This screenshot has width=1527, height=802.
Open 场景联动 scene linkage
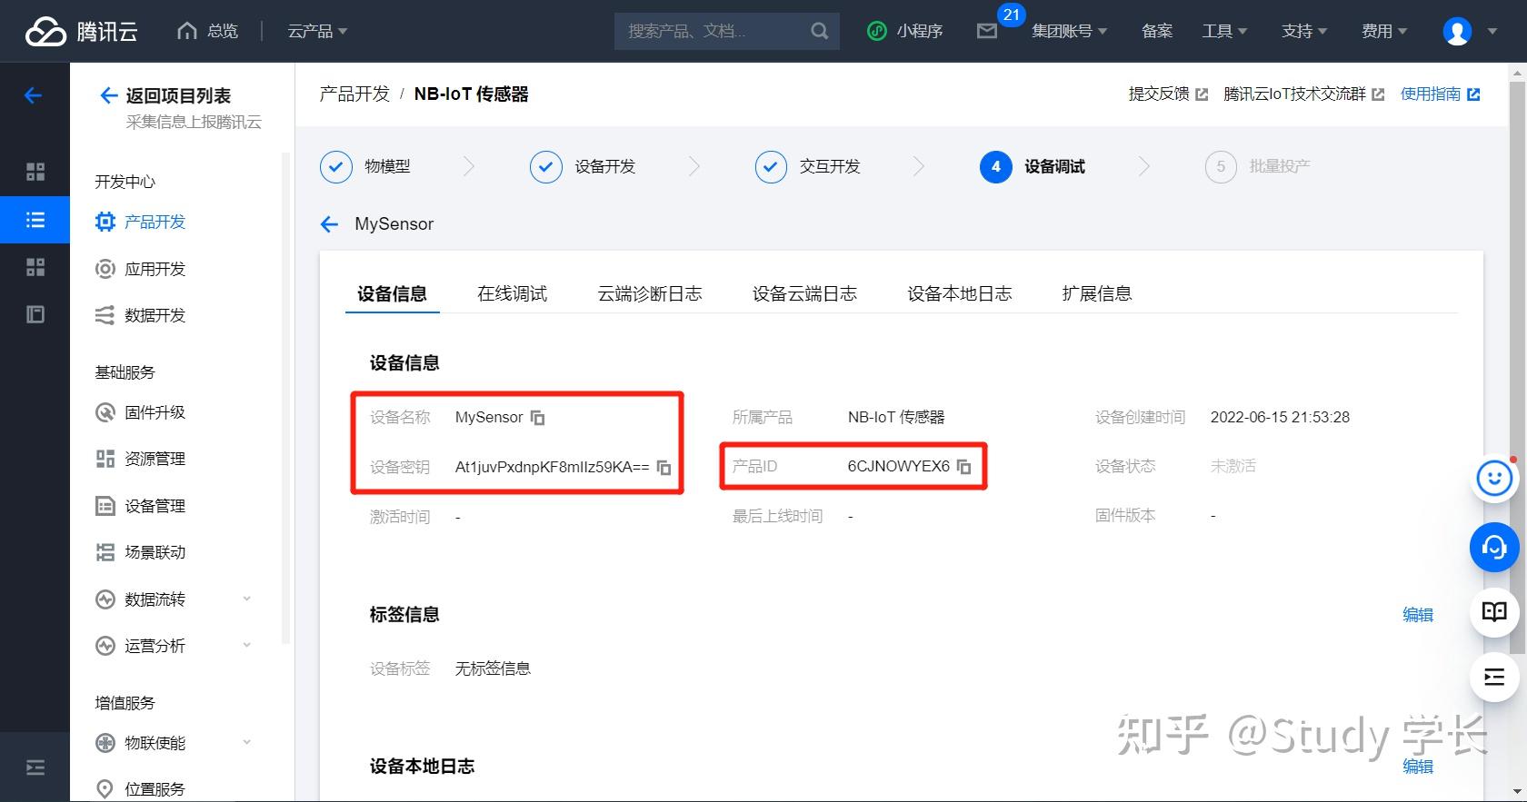[140, 552]
